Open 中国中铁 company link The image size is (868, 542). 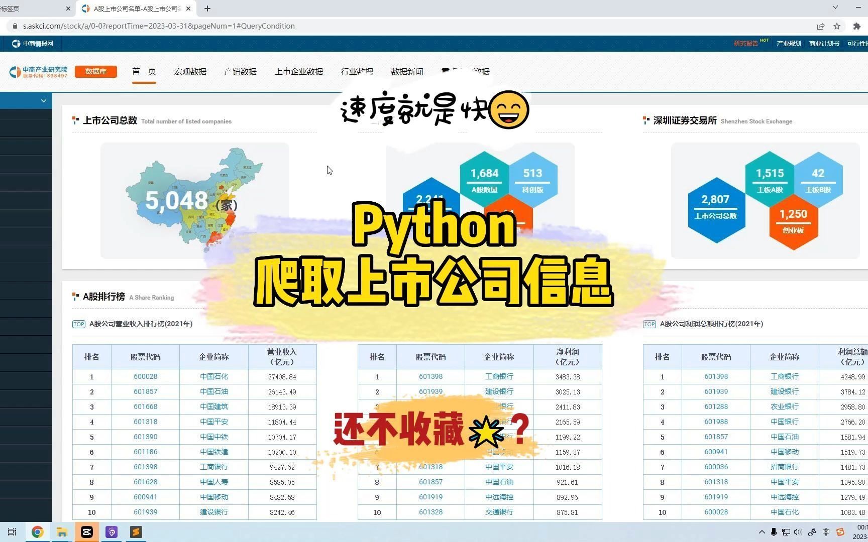[214, 437]
